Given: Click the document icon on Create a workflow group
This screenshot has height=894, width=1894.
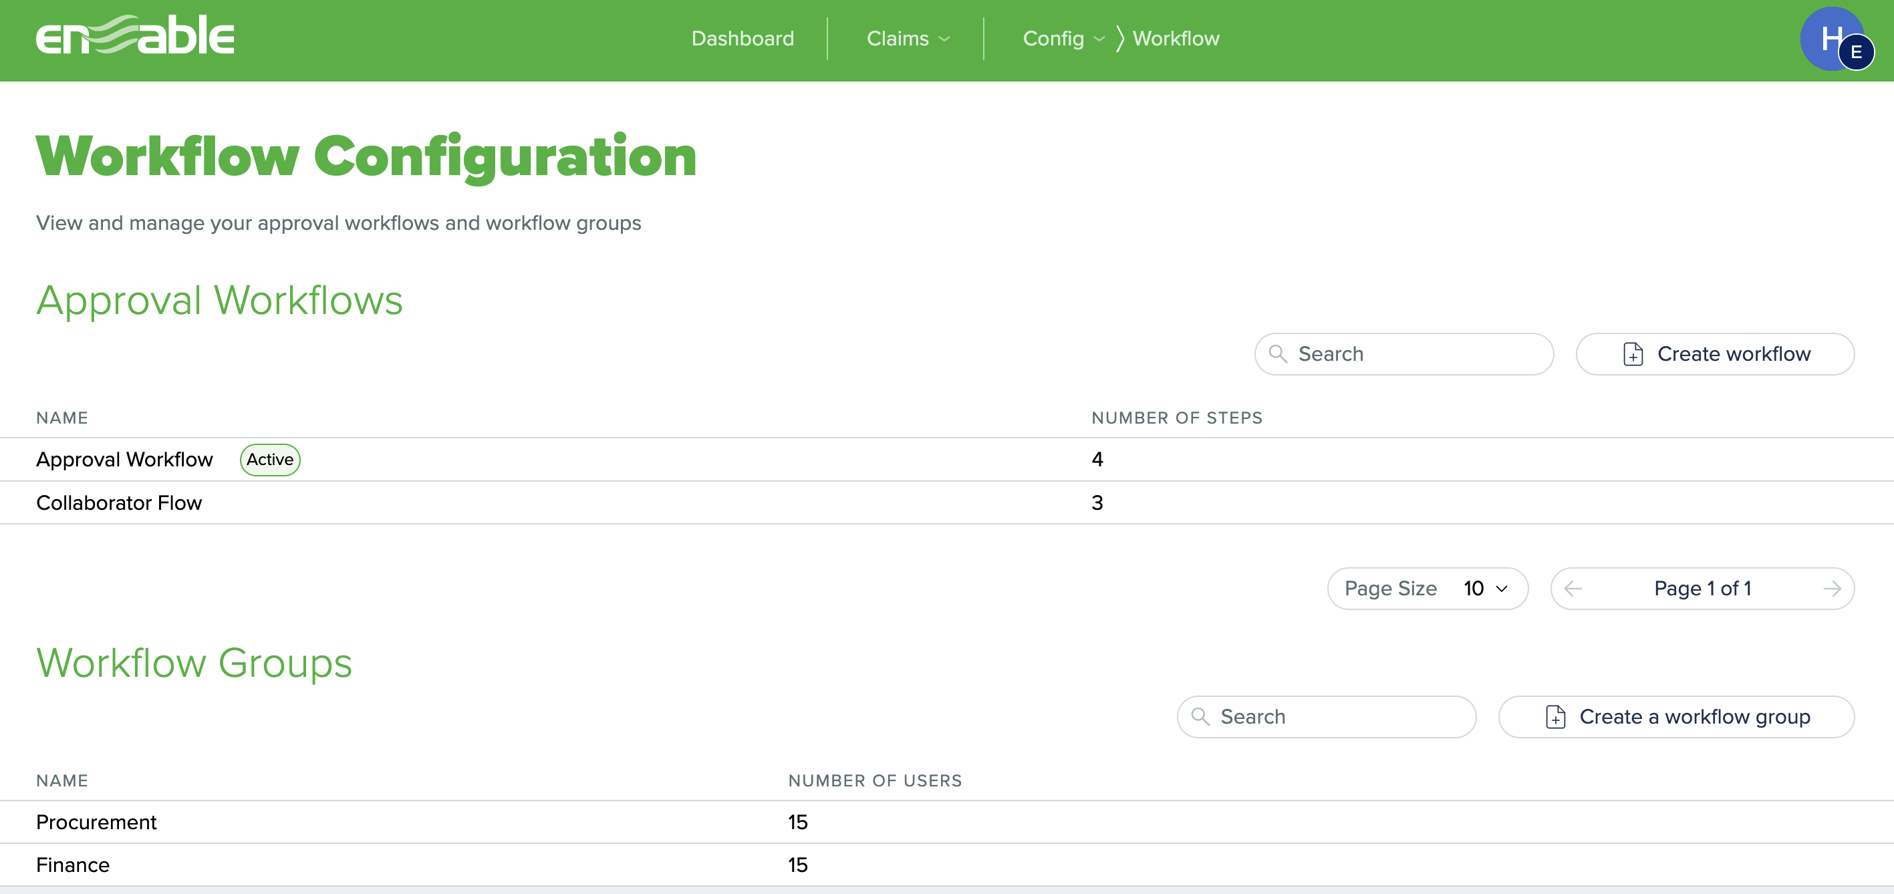Looking at the screenshot, I should (x=1556, y=716).
